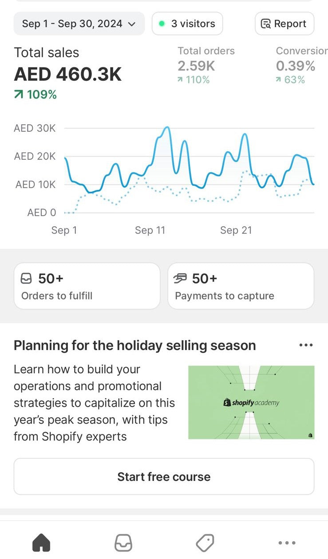Open the Products tag tab icon
This screenshot has height=559, width=328.
(x=205, y=542)
